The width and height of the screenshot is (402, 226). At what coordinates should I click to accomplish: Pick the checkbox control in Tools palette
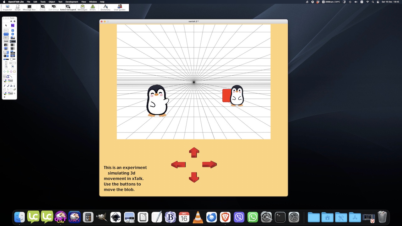13,30
